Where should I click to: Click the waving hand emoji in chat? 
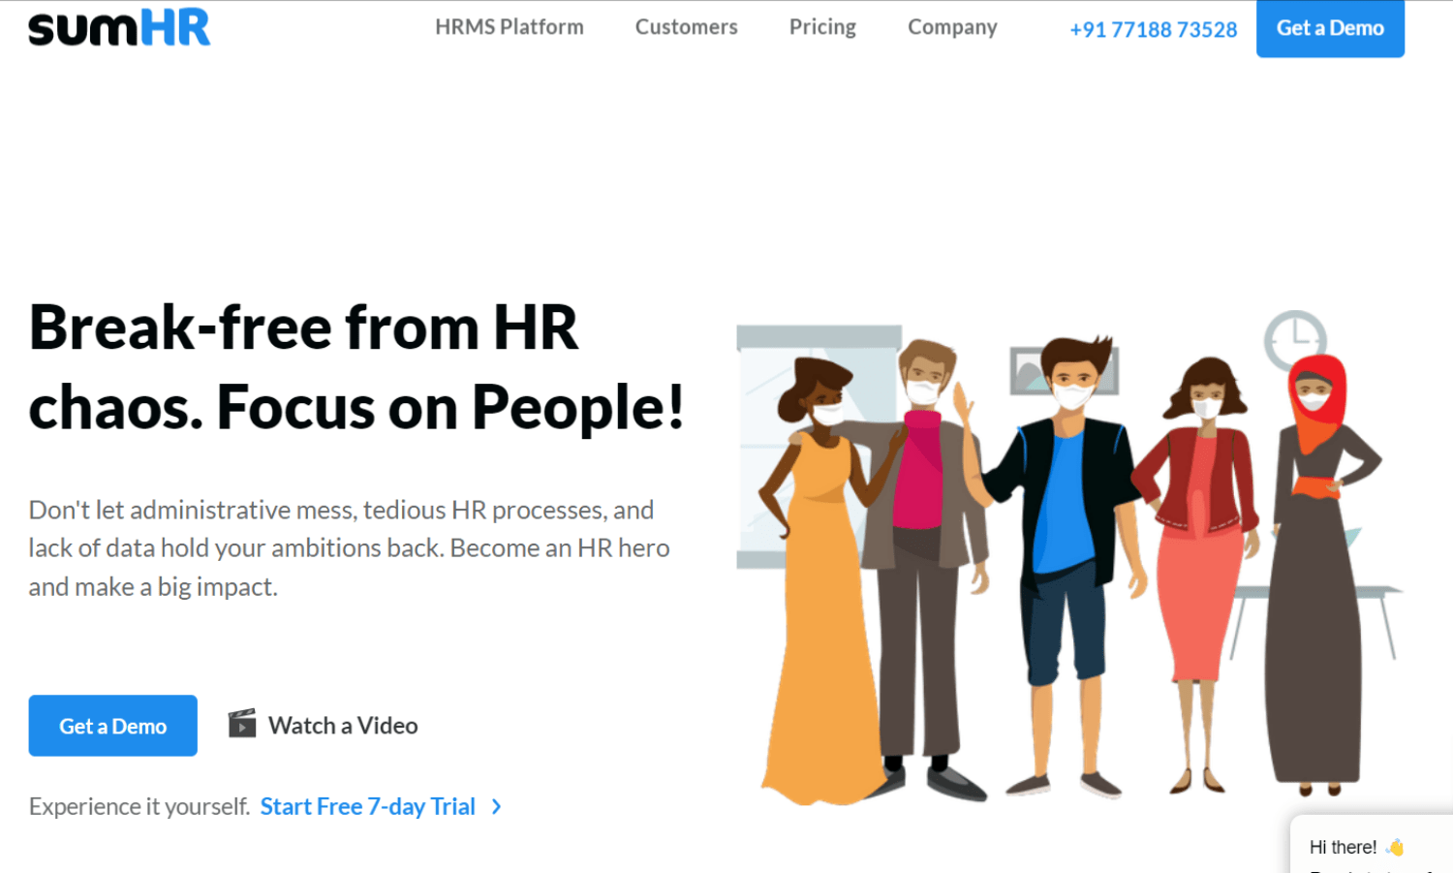pos(1395,847)
